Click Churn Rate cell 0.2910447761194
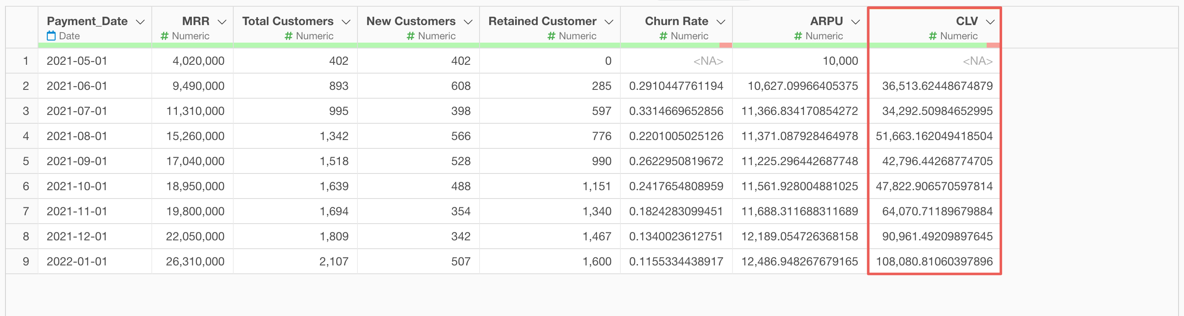 (x=676, y=86)
